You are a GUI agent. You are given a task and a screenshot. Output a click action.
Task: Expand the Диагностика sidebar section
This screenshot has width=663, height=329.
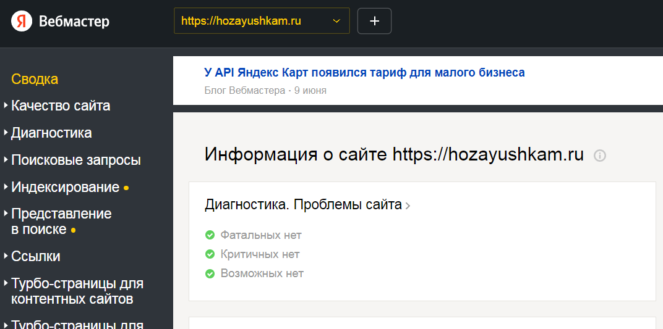pos(51,133)
